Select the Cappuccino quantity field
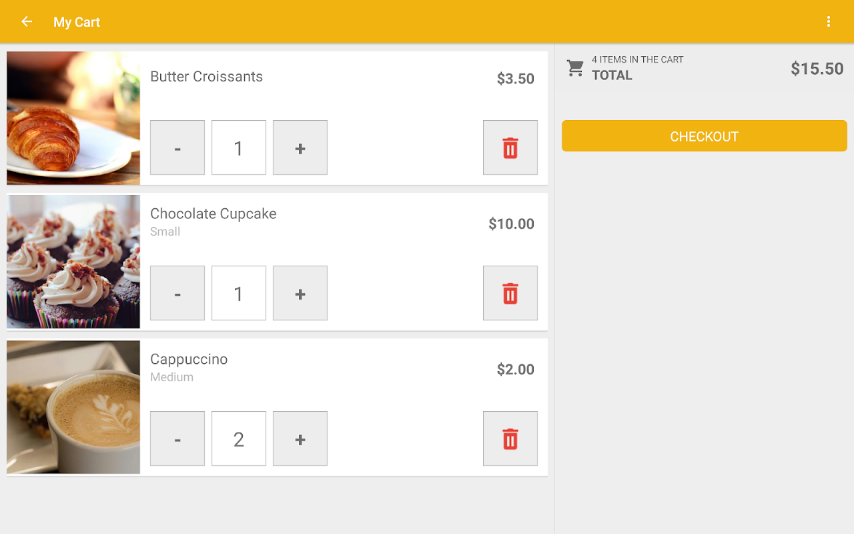 coord(239,439)
